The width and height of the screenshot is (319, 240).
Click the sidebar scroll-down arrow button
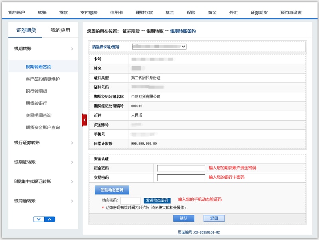pos(39,219)
